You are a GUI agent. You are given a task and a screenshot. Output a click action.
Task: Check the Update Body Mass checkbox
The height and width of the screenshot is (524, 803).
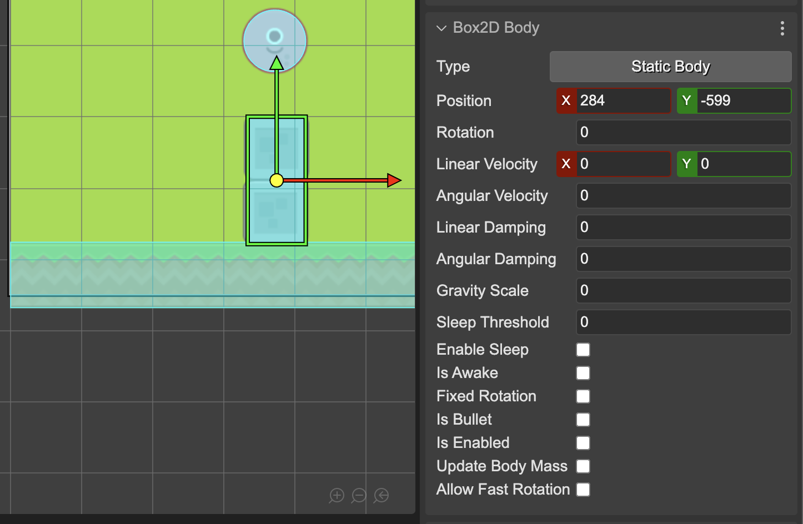click(583, 466)
